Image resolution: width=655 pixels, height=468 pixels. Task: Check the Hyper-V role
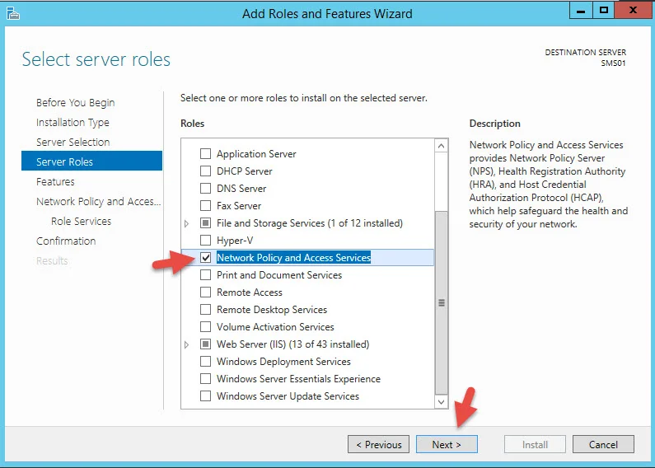point(205,241)
